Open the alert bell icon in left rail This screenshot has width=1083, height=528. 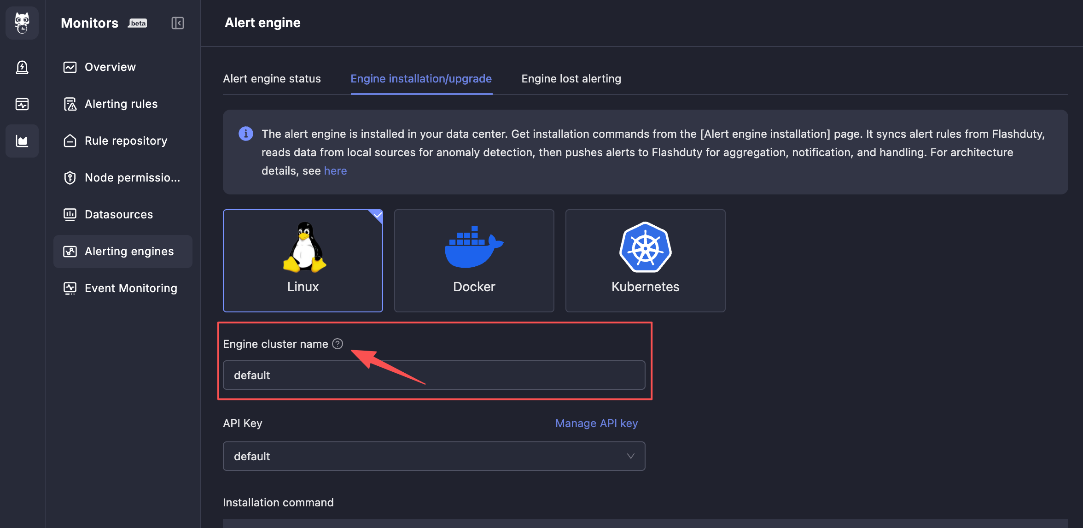point(22,67)
